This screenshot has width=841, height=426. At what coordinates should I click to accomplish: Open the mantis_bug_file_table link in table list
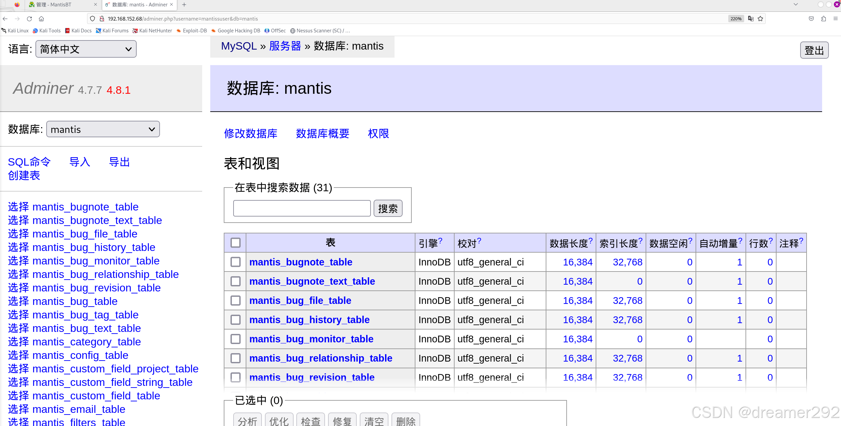click(x=300, y=301)
